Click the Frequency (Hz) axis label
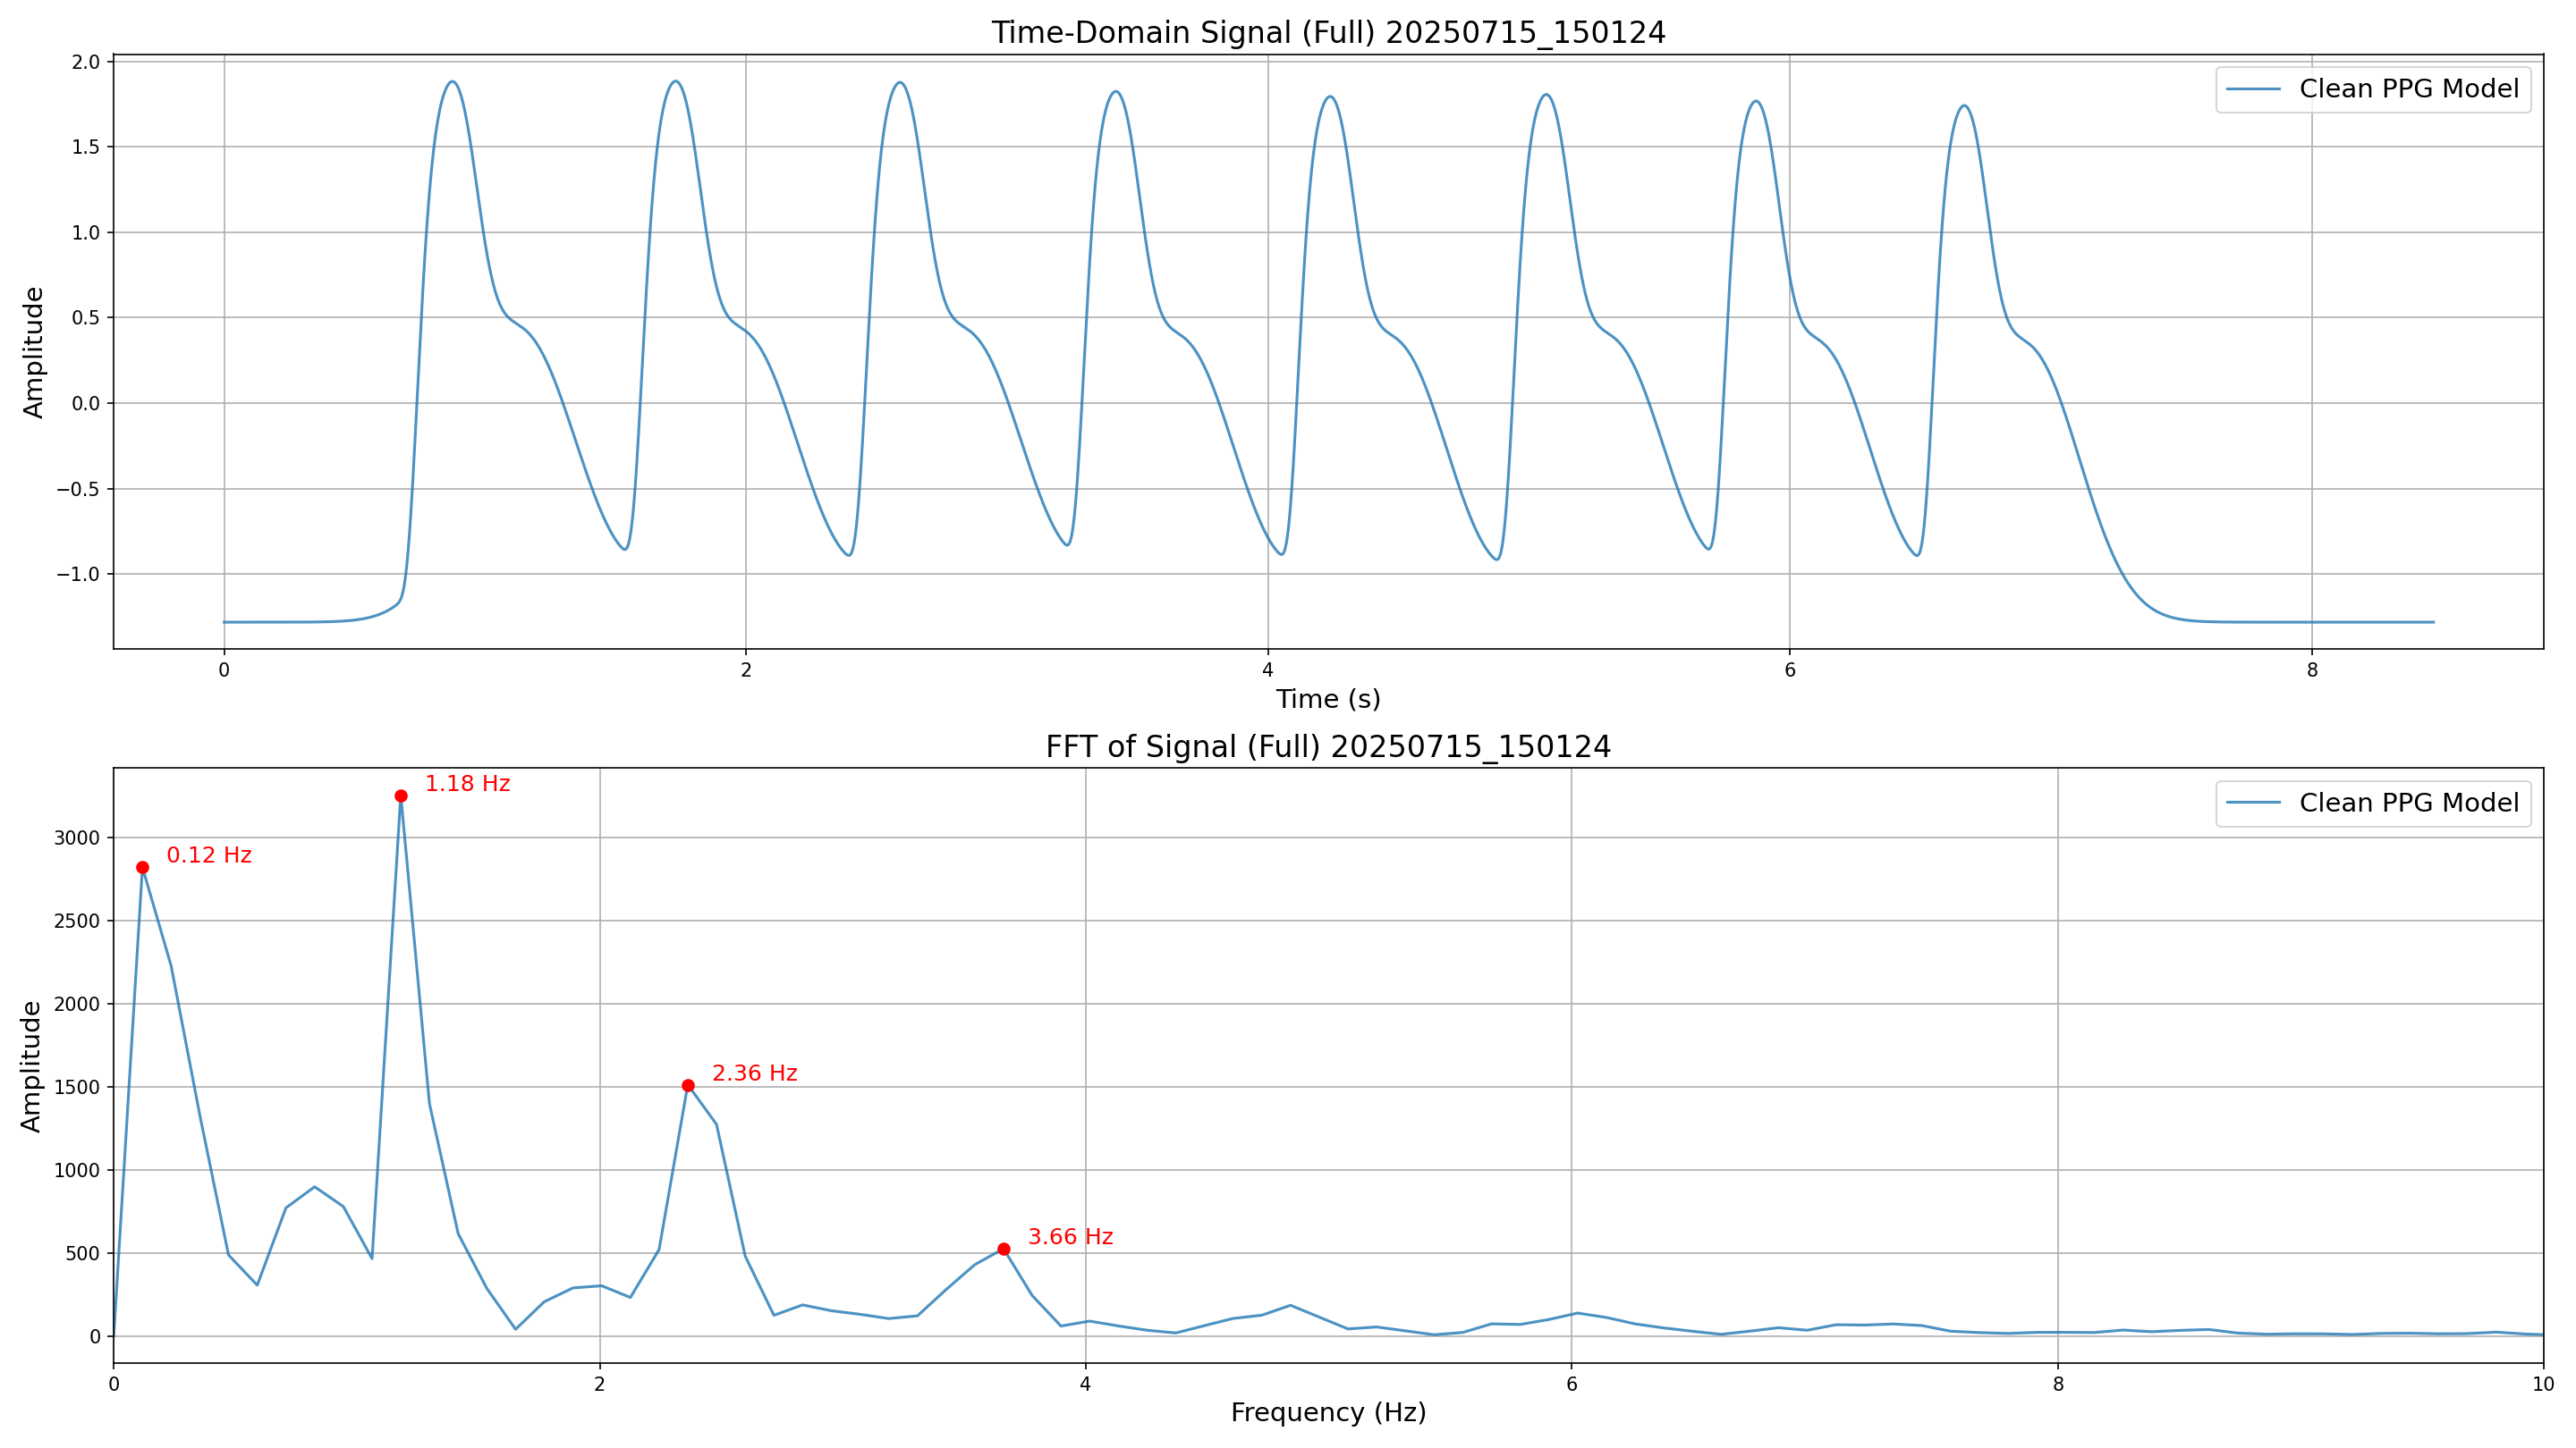2576x1448 pixels. 1328,1412
